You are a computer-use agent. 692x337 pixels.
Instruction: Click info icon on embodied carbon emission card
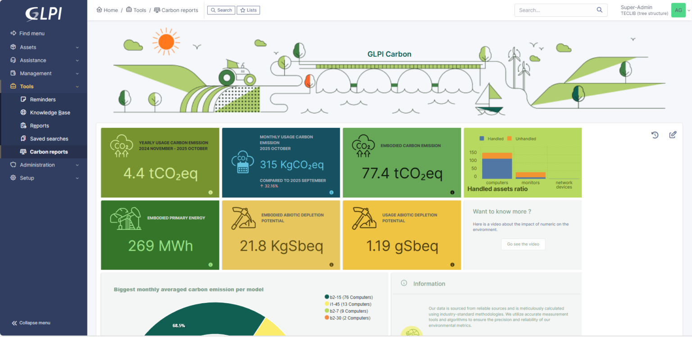pyautogui.click(x=452, y=192)
